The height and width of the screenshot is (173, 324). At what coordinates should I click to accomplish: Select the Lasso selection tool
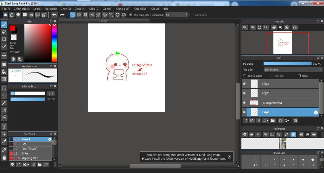tap(4, 95)
